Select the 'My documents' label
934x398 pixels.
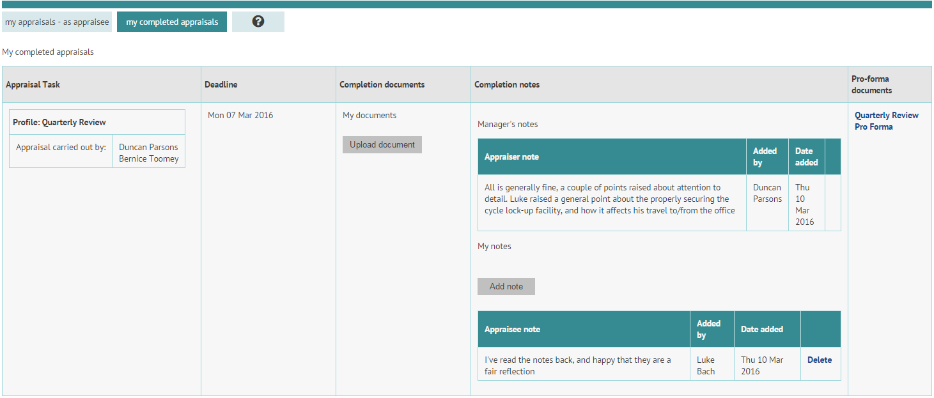click(368, 115)
